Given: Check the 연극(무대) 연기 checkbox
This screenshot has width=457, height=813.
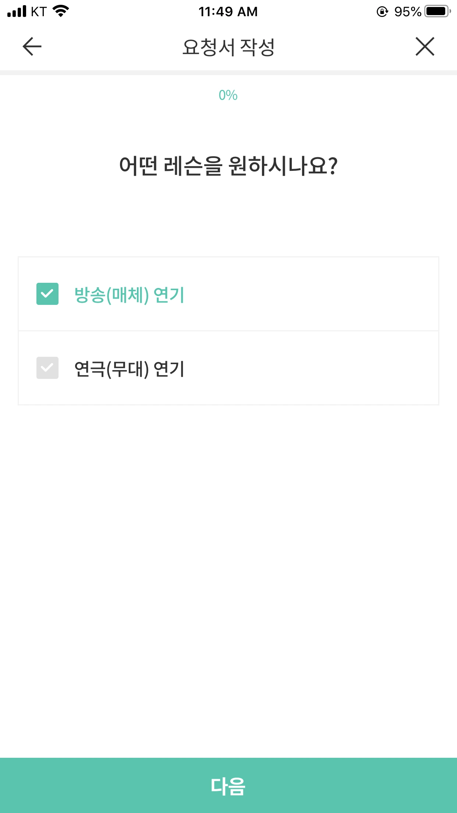Looking at the screenshot, I should pyautogui.click(x=47, y=368).
